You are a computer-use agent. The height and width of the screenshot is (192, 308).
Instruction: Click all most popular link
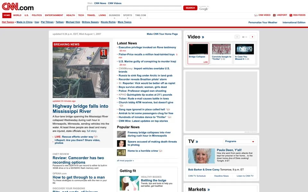coord(125,161)
